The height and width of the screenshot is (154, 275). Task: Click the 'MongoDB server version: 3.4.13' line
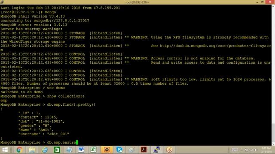click(x=34, y=25)
